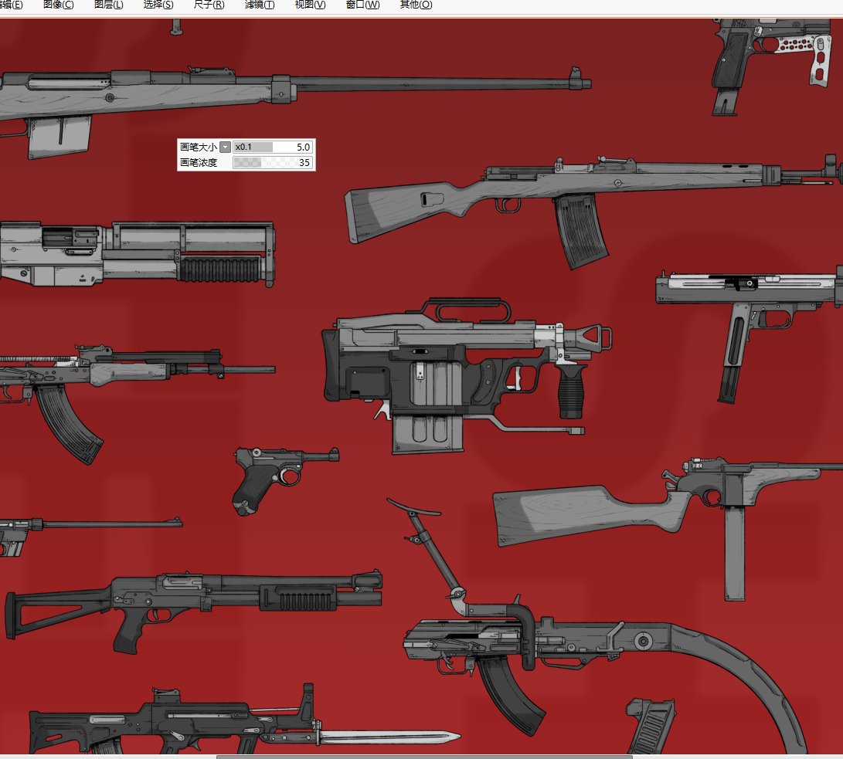
Task: Expand the 画笔大小 multiplier dropdown arrow
Action: (226, 147)
